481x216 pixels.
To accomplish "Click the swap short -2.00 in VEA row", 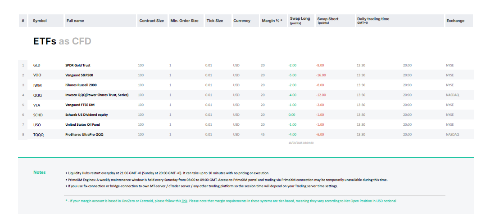I will click(320, 105).
